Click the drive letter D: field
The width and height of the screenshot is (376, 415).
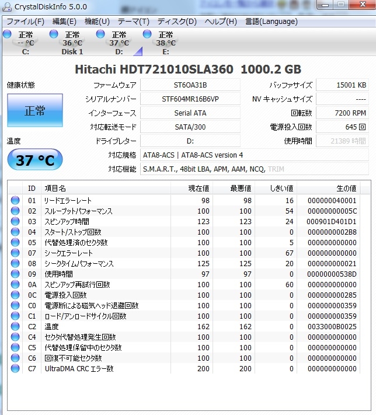pyautogui.click(x=190, y=141)
